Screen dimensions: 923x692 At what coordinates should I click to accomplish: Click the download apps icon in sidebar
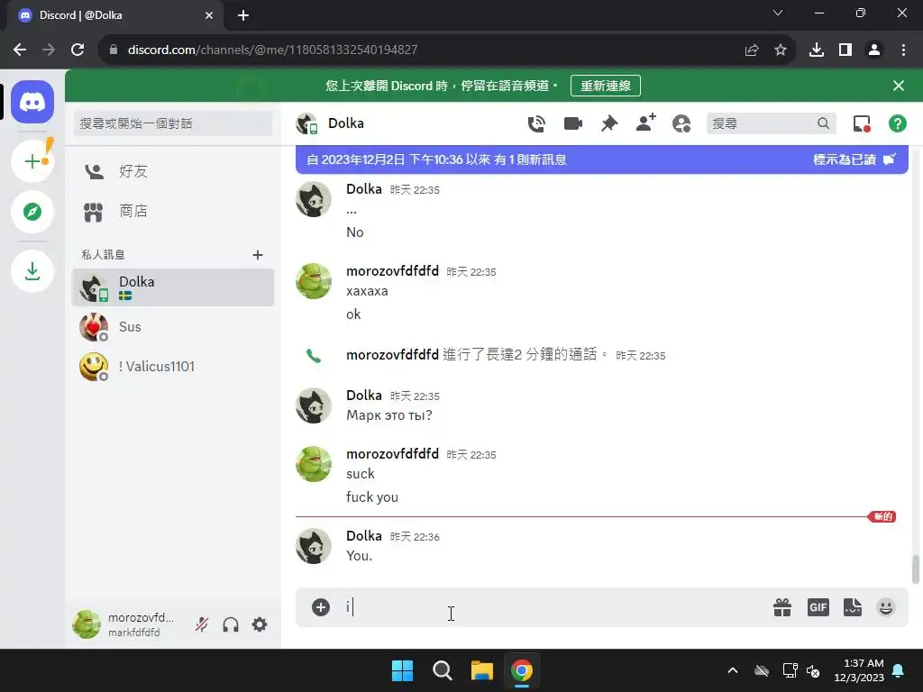pyautogui.click(x=32, y=271)
